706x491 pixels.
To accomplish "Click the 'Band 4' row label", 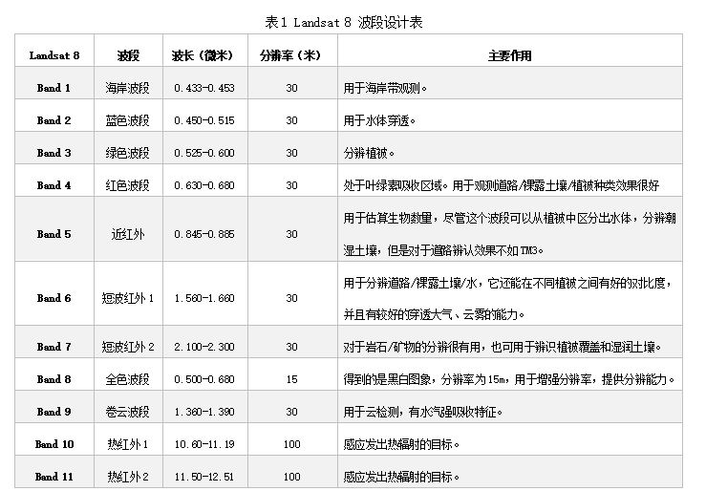I will (x=53, y=185).
